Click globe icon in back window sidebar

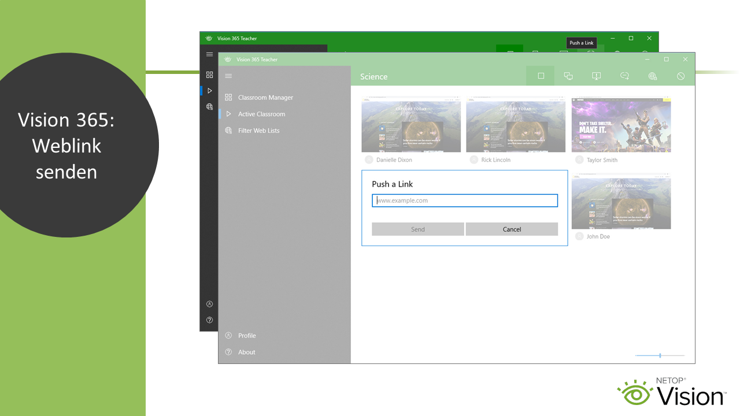(x=209, y=107)
